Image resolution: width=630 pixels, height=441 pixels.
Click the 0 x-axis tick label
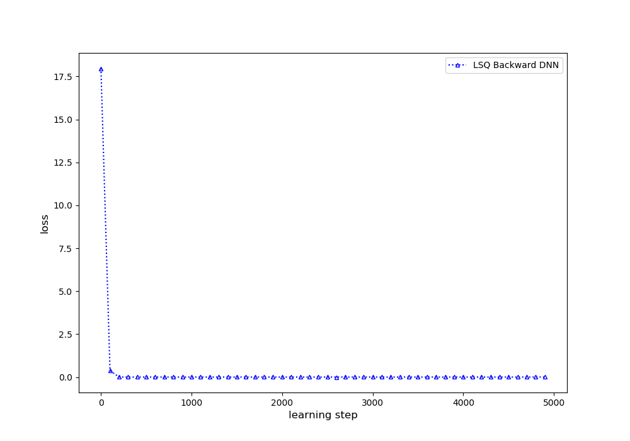pos(101,403)
